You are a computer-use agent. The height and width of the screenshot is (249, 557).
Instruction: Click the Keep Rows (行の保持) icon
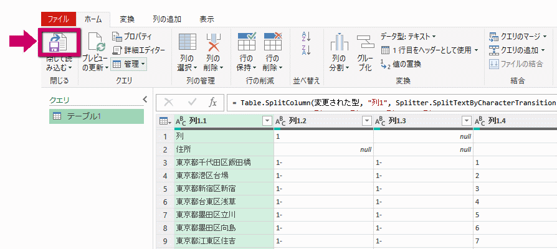[247, 43]
